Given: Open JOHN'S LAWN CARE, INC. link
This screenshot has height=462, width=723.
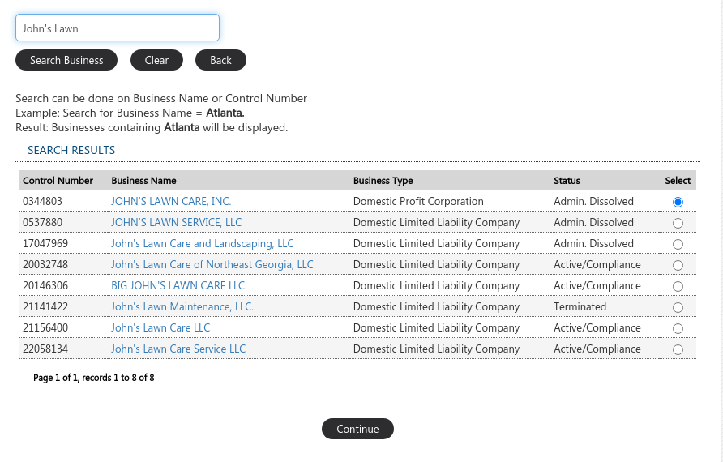Looking at the screenshot, I should point(171,201).
